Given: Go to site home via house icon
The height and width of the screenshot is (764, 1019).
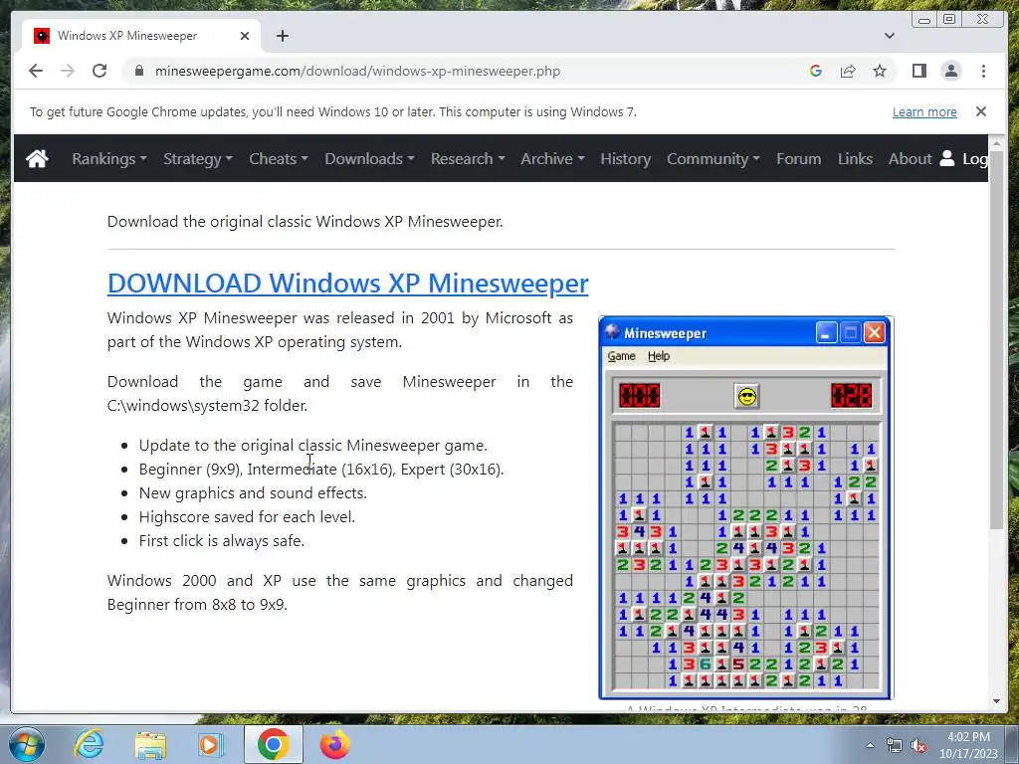Looking at the screenshot, I should tap(37, 158).
